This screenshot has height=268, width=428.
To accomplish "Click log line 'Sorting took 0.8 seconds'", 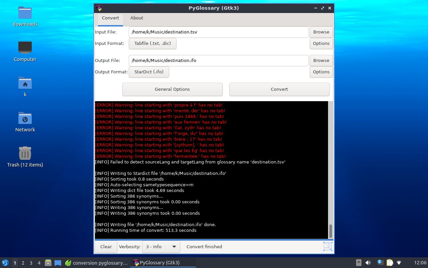I will tap(129, 179).
